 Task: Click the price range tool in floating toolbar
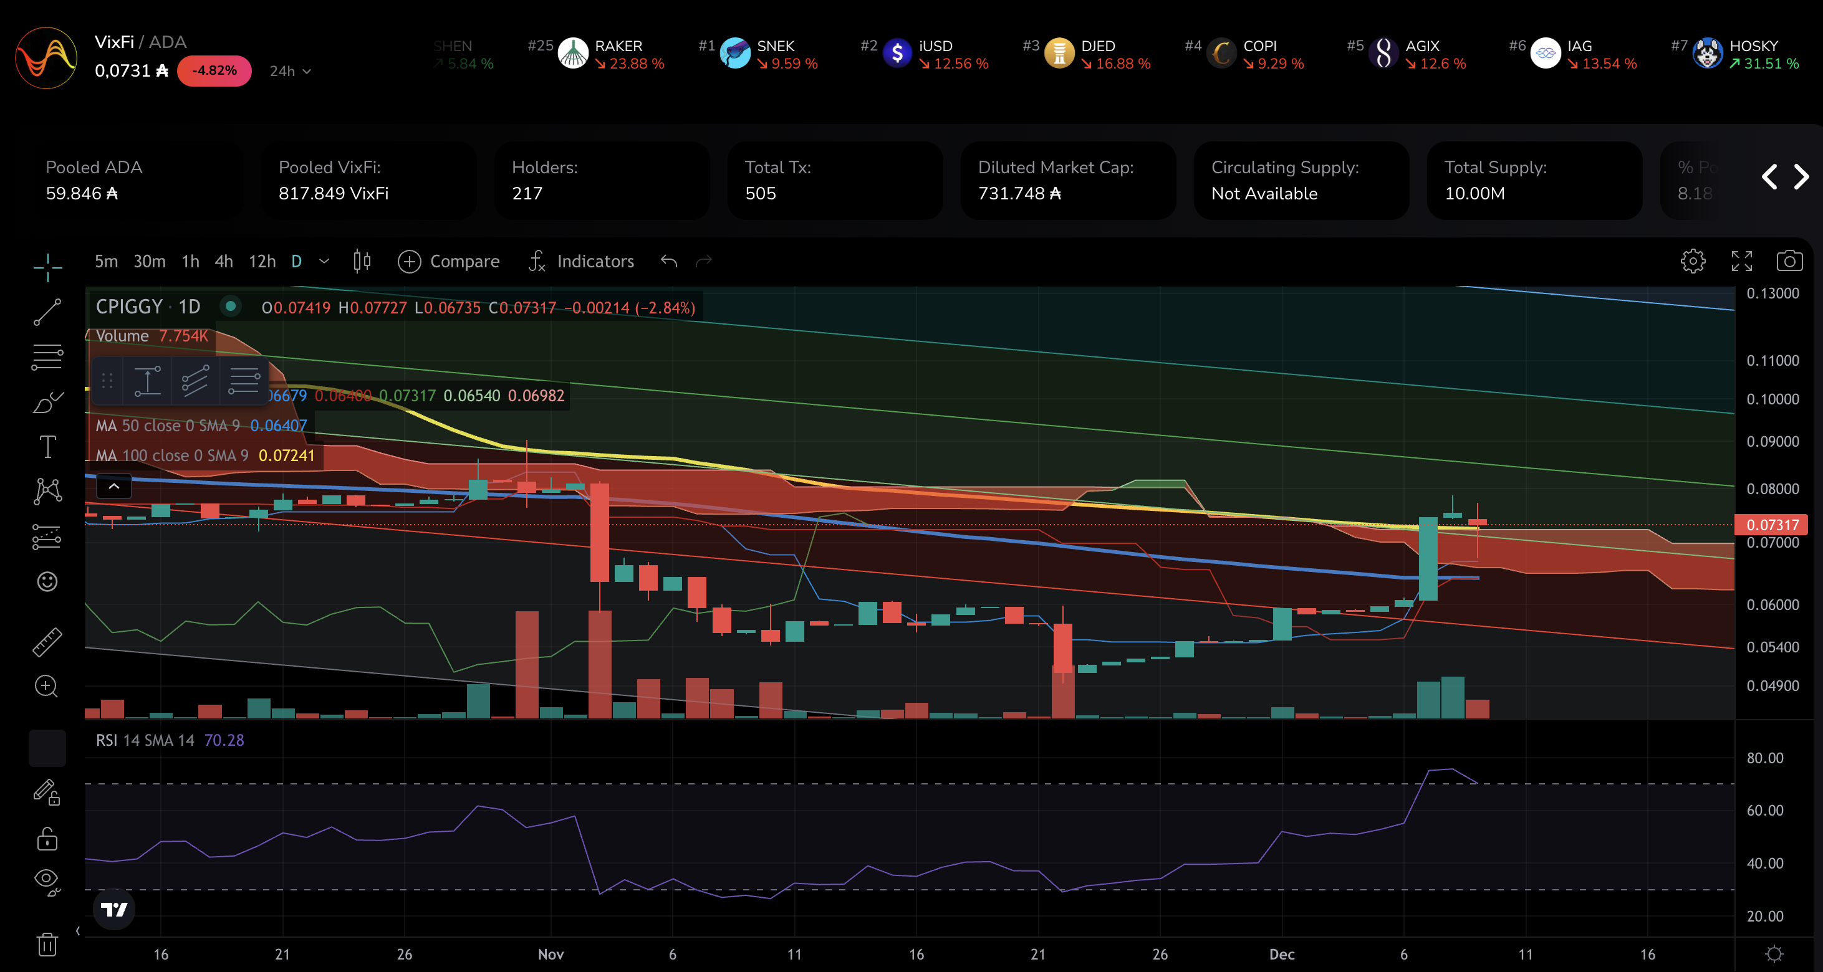147,381
